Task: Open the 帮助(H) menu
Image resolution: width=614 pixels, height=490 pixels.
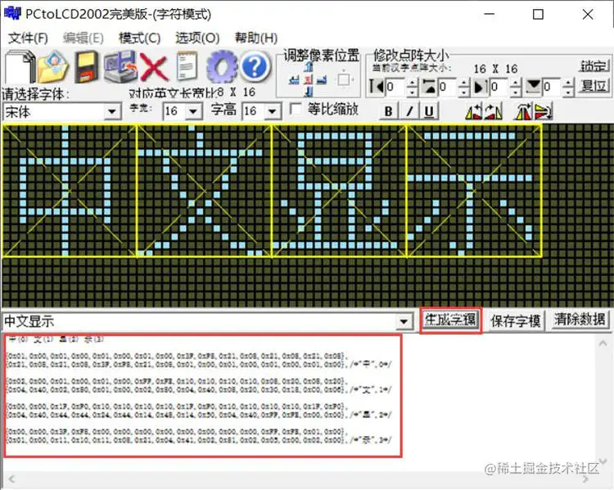Action: coord(255,38)
